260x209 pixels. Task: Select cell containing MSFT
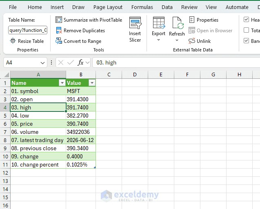(81, 91)
